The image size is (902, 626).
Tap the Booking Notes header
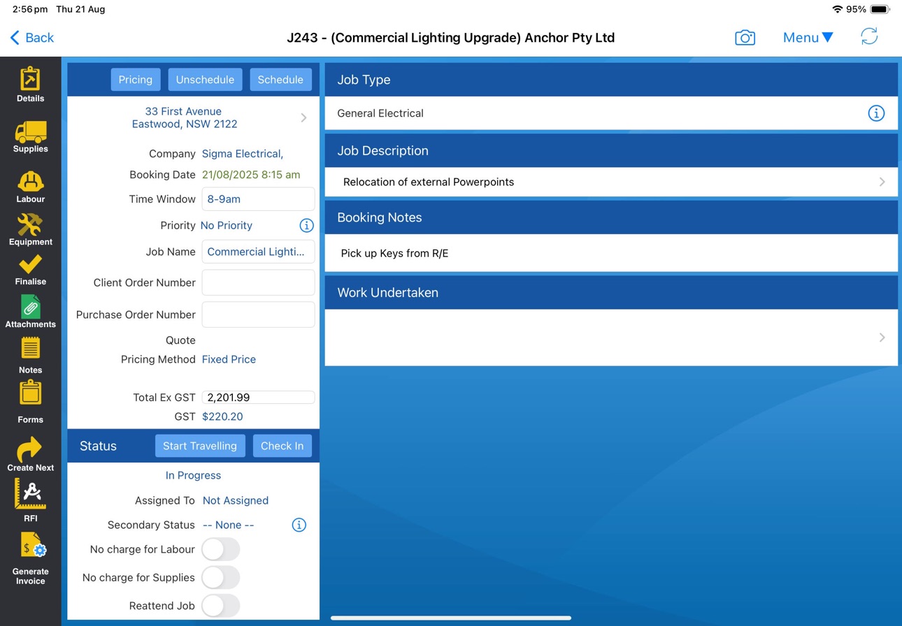611,217
